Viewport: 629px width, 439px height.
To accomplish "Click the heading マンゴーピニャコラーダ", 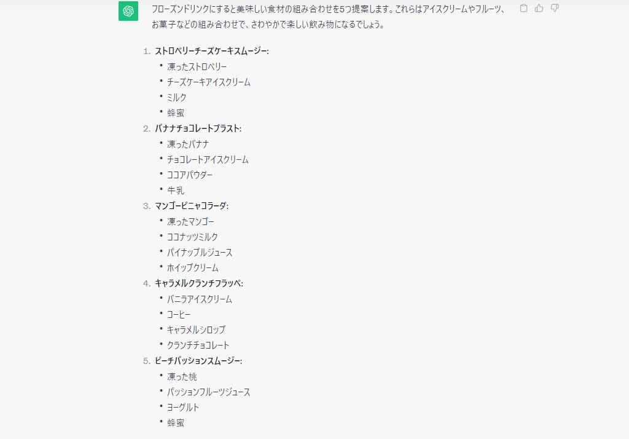I will coord(191,206).
